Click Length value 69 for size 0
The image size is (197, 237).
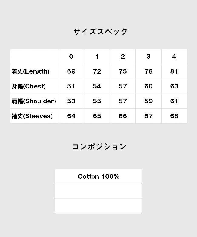coord(71,71)
